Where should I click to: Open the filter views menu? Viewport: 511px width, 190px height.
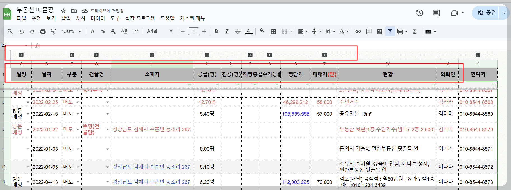point(402,31)
